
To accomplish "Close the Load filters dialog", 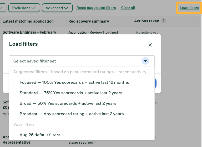I will (150, 45).
